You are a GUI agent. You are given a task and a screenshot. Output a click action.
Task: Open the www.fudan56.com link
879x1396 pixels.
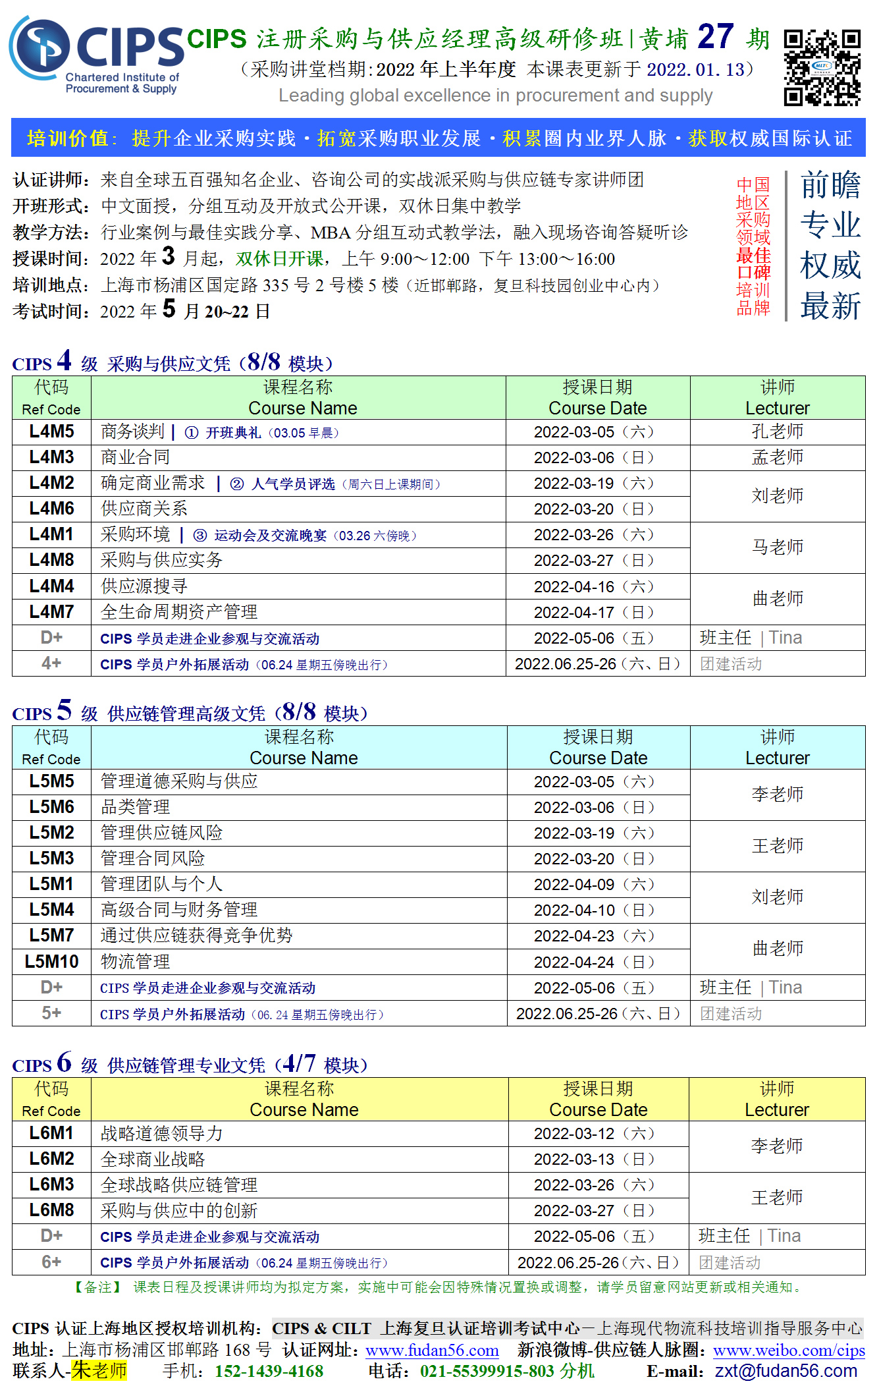coord(432,1350)
